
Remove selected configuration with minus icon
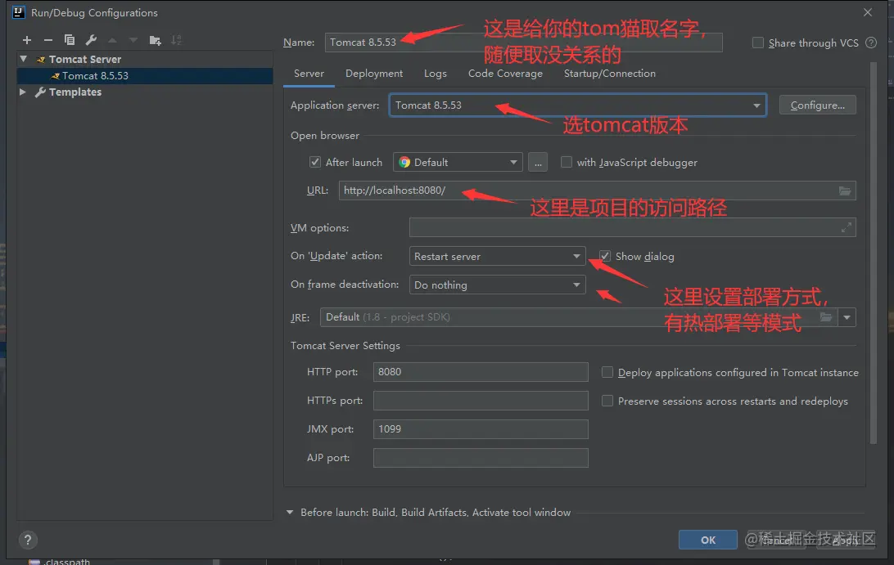click(47, 40)
